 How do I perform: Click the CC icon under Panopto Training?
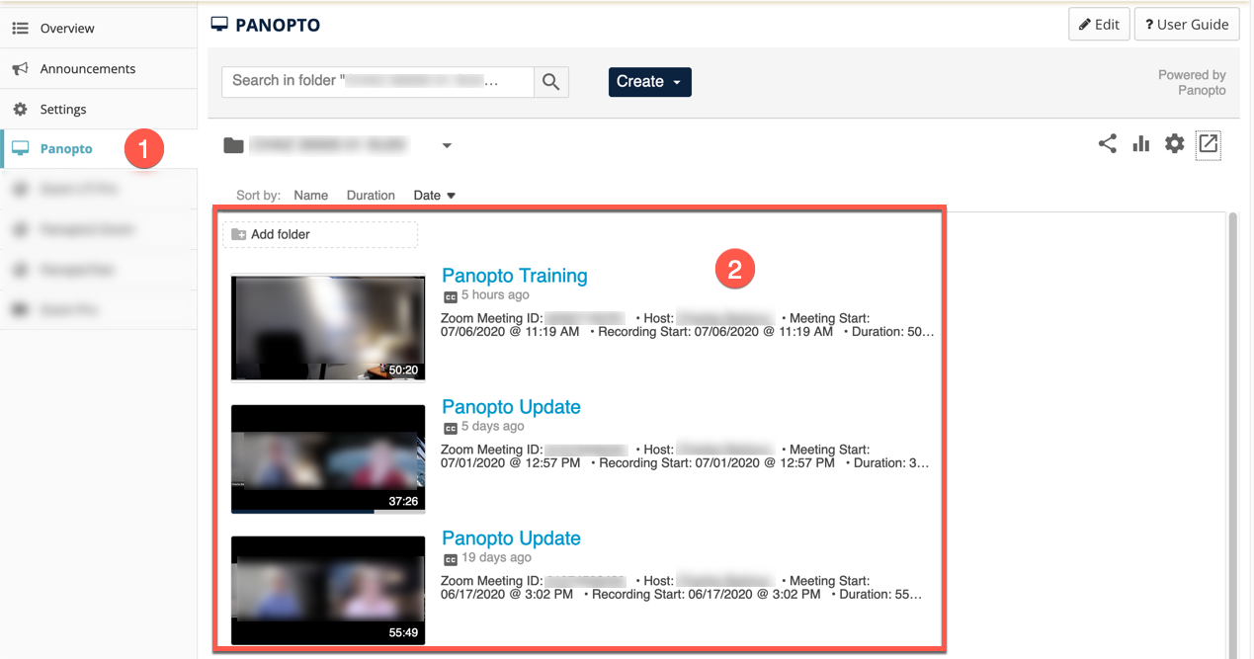click(x=451, y=295)
